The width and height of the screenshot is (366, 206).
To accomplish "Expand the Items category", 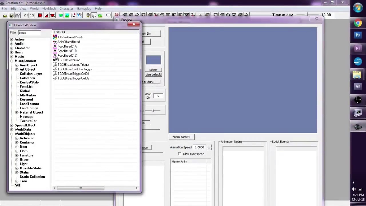I will 12,52.
